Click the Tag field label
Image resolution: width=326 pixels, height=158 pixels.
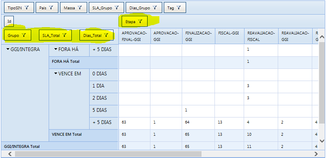170,8
